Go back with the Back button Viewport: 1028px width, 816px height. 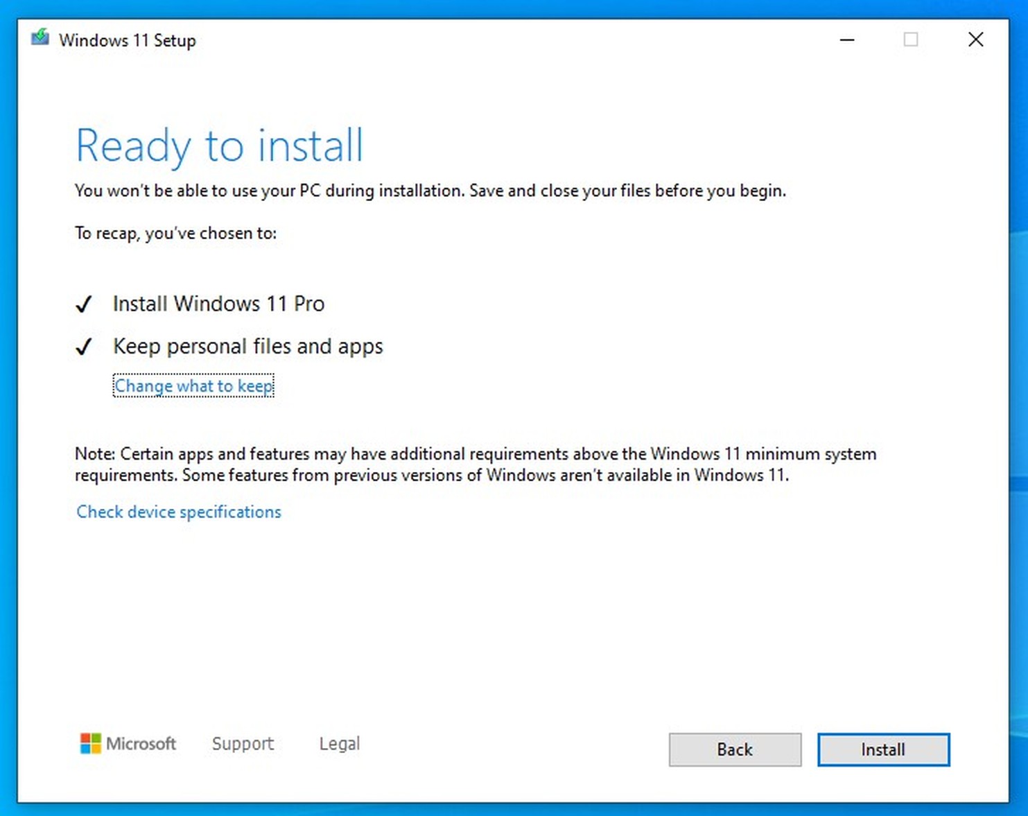click(x=735, y=749)
